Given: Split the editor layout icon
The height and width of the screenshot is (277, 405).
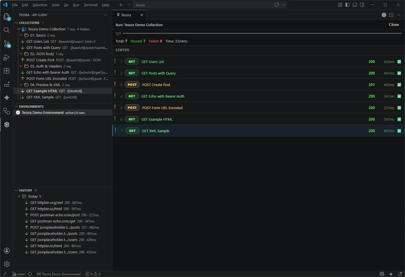Looking at the screenshot, I should (x=391, y=15).
